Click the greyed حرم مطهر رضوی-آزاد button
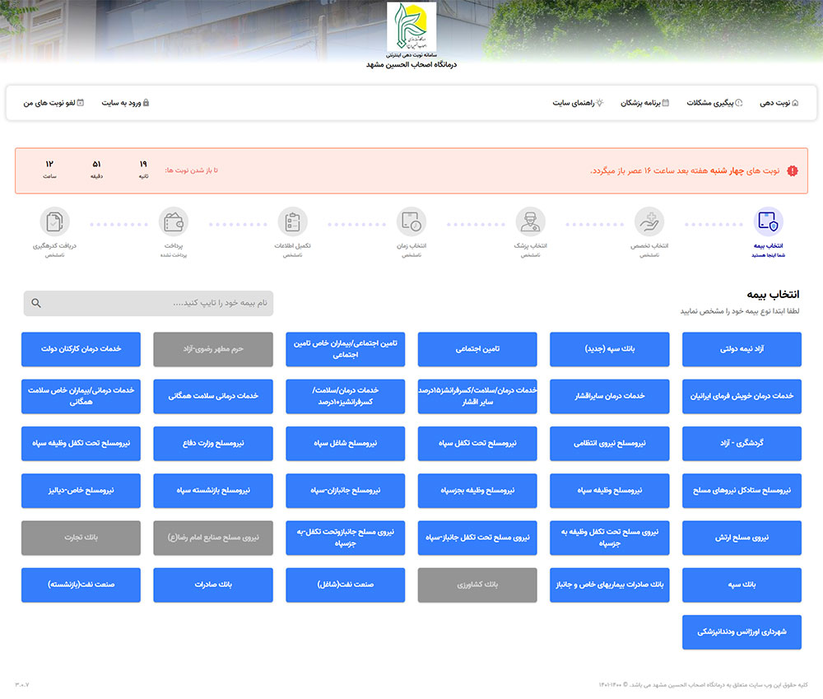823x699 pixels. point(213,349)
